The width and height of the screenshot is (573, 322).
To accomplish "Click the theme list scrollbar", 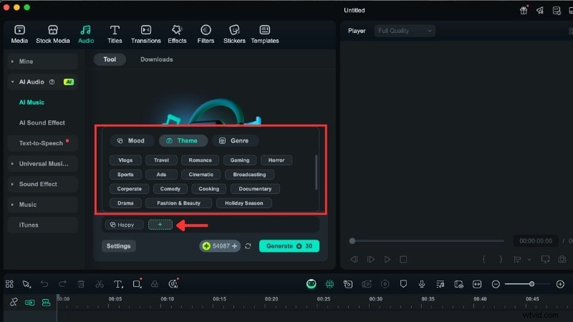I will pyautogui.click(x=316, y=172).
